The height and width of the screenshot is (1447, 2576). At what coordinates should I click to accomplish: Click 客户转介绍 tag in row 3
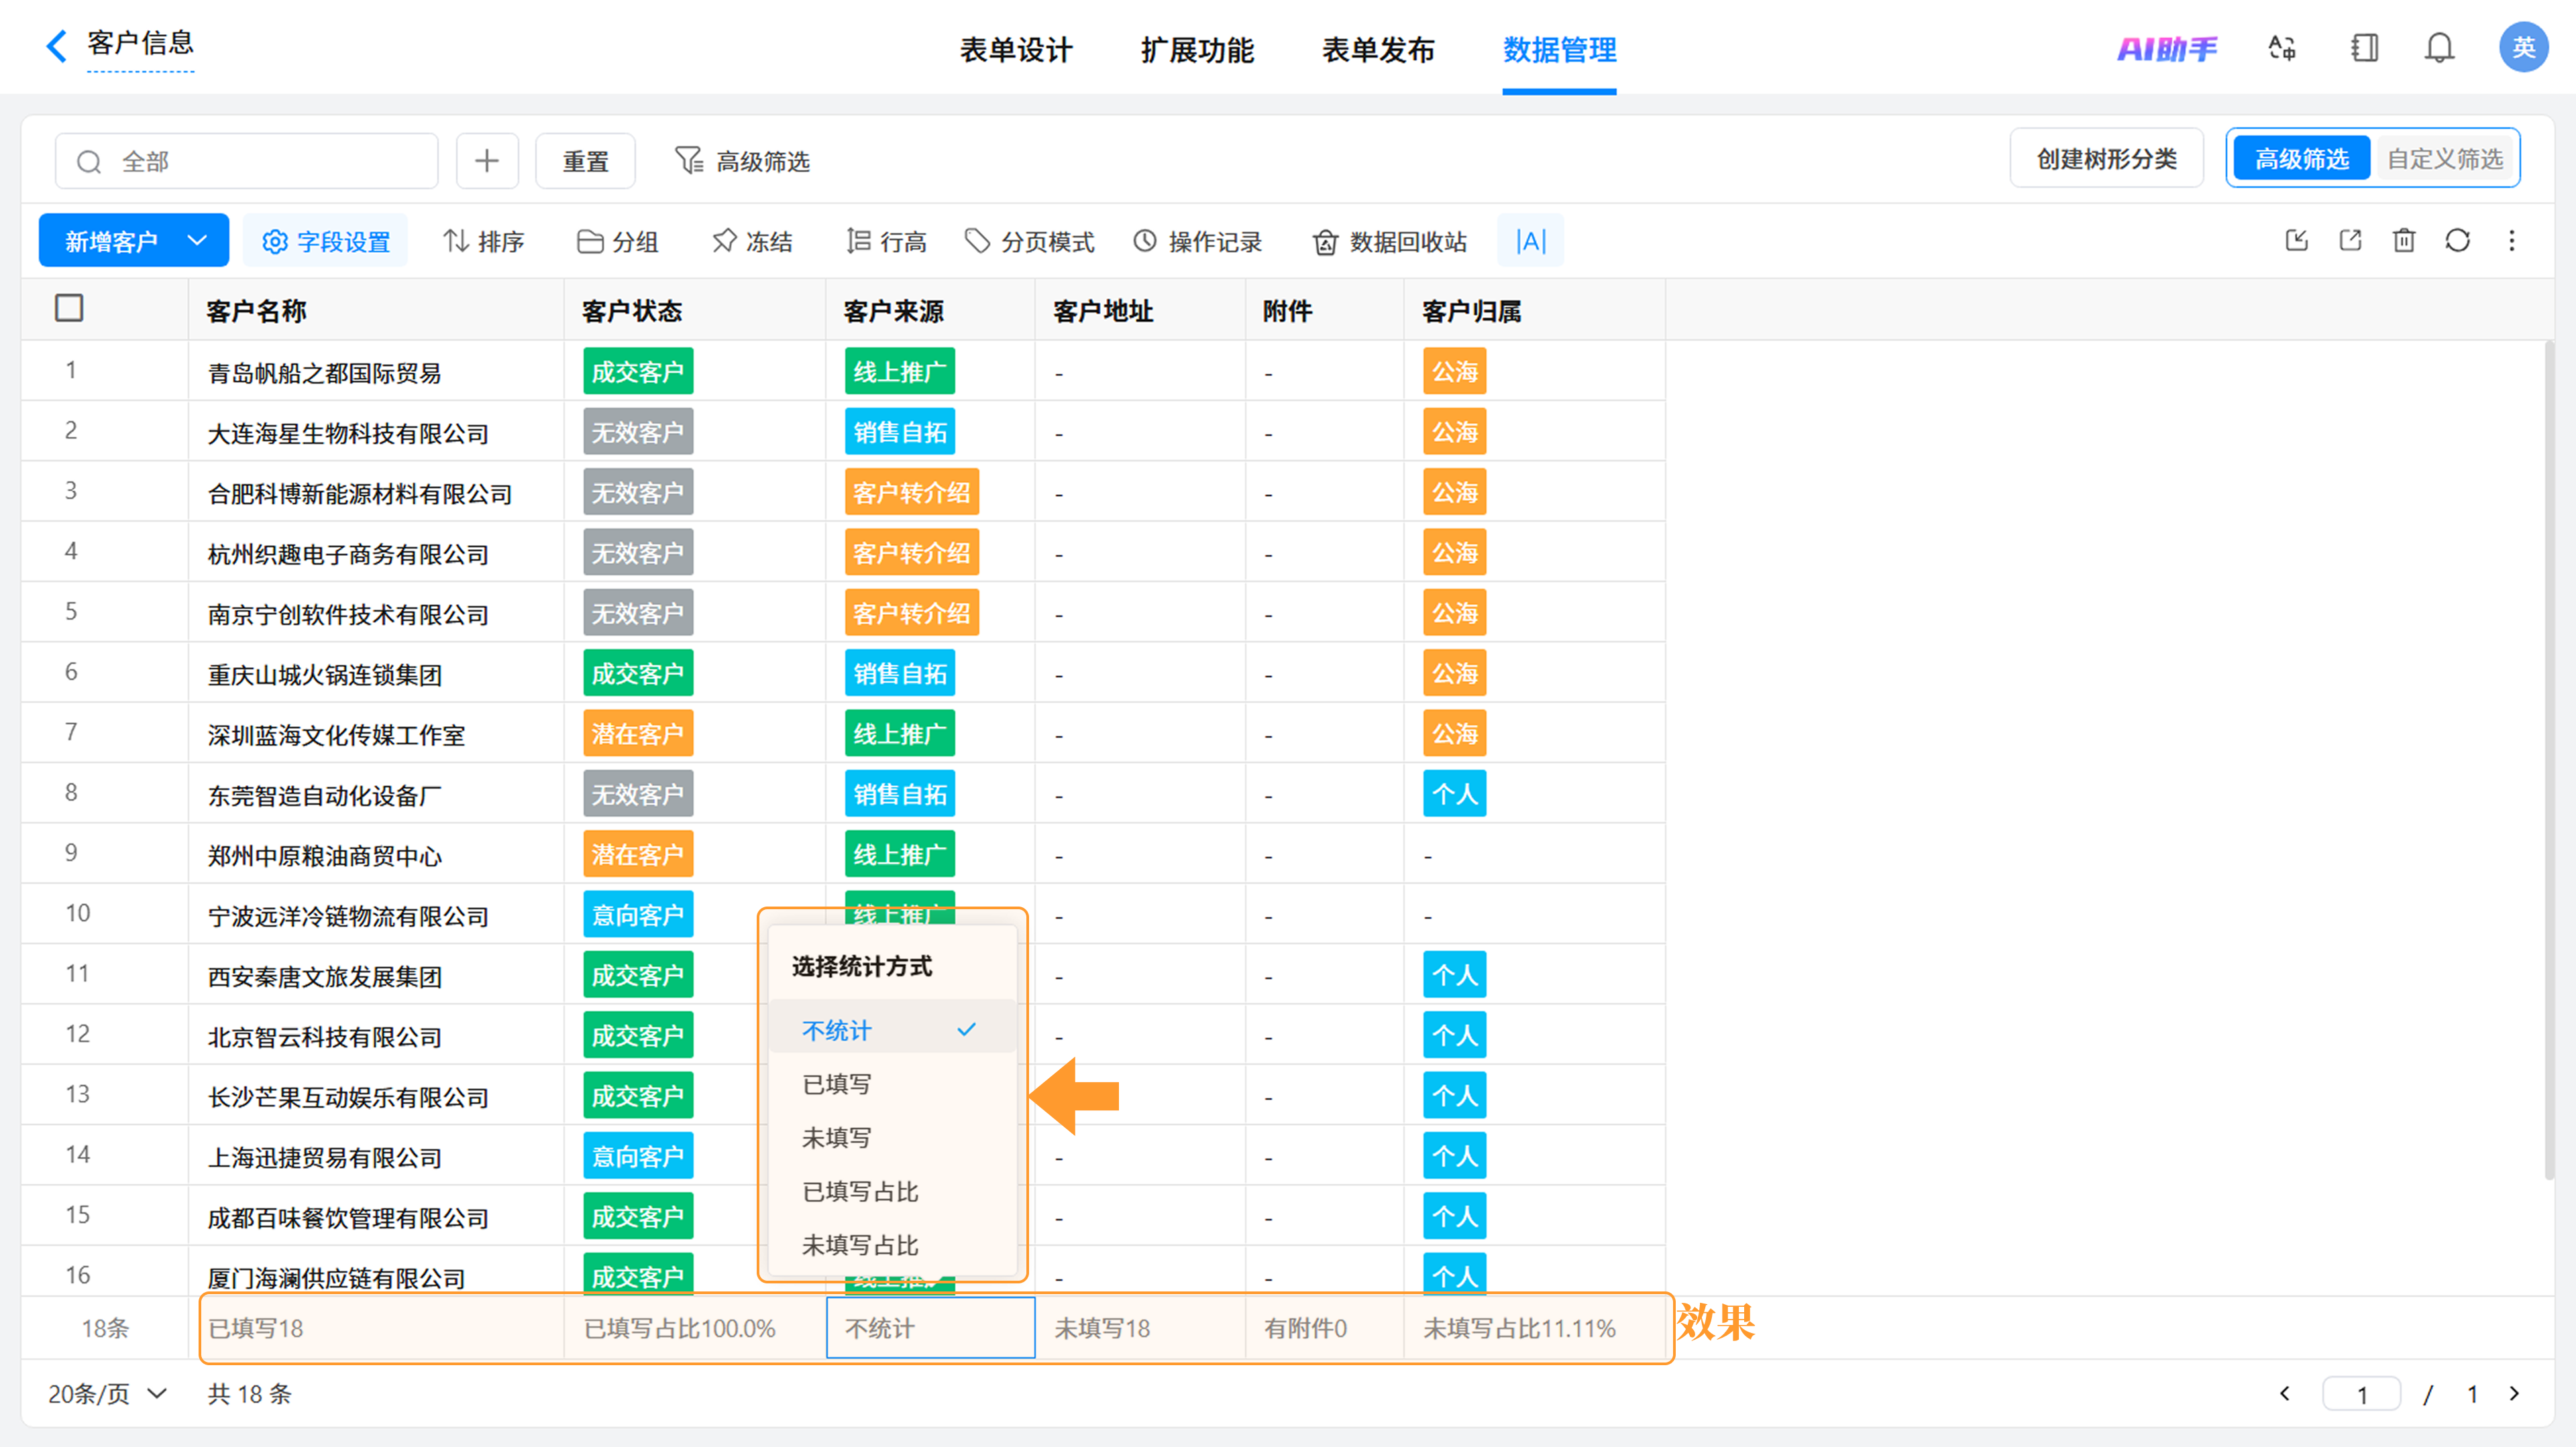click(911, 493)
